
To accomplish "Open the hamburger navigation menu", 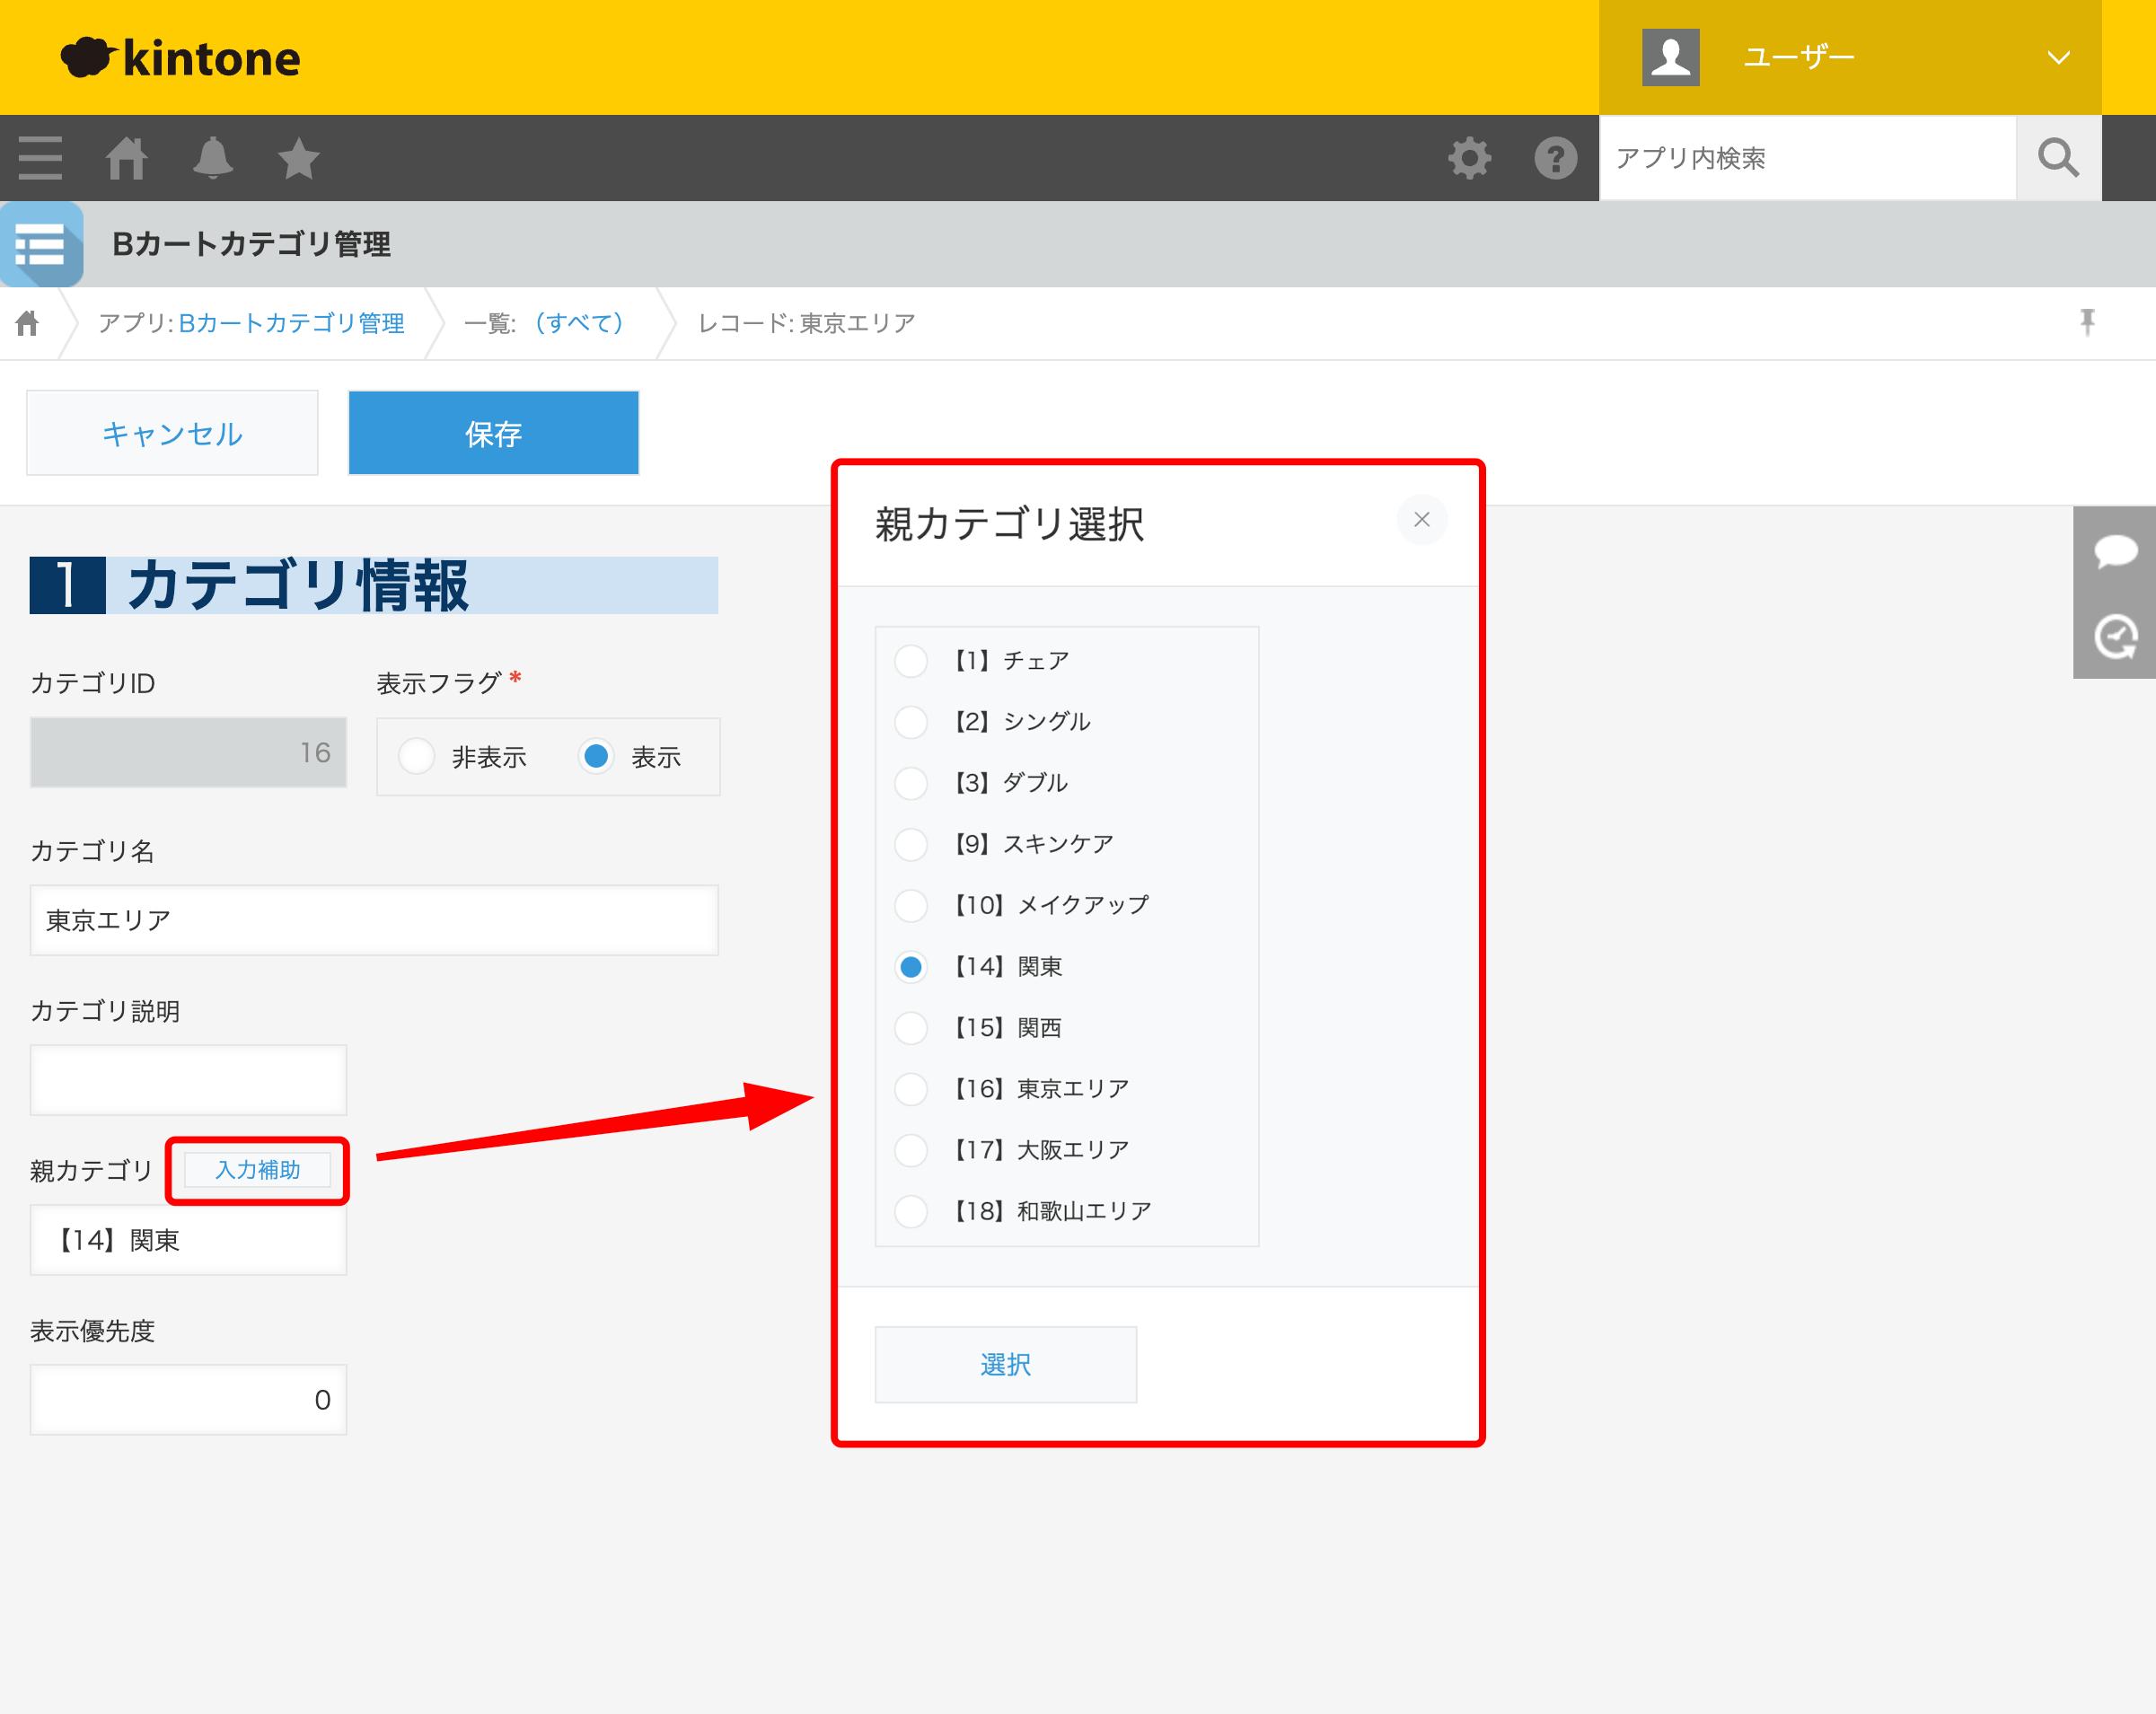I will 40,157.
